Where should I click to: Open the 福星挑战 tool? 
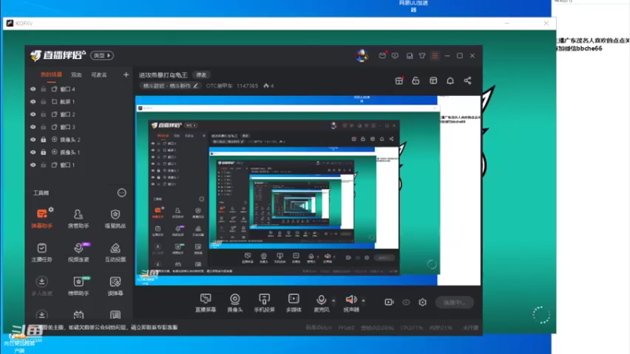pos(115,219)
